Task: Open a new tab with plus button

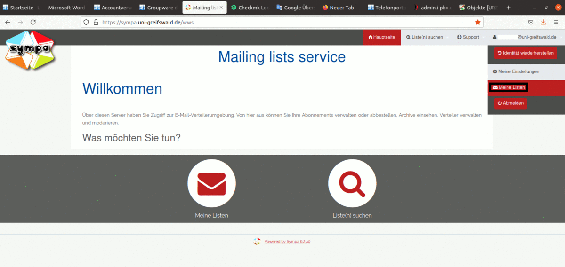Action: pyautogui.click(x=508, y=8)
